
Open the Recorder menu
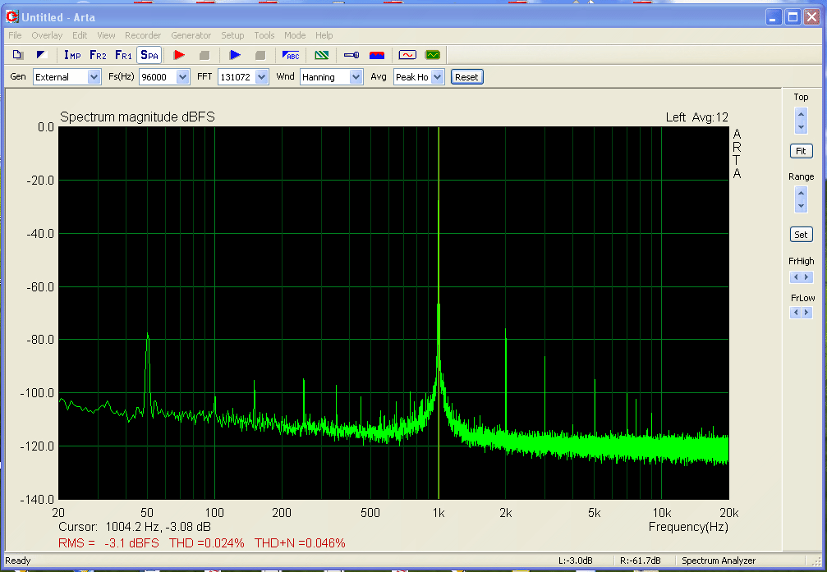click(143, 35)
